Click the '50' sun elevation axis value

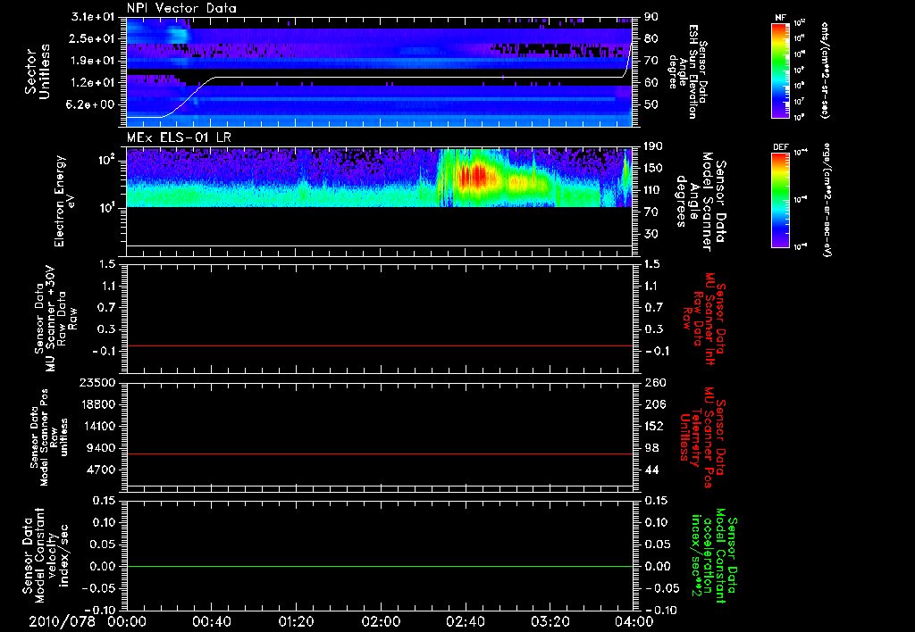(x=651, y=104)
